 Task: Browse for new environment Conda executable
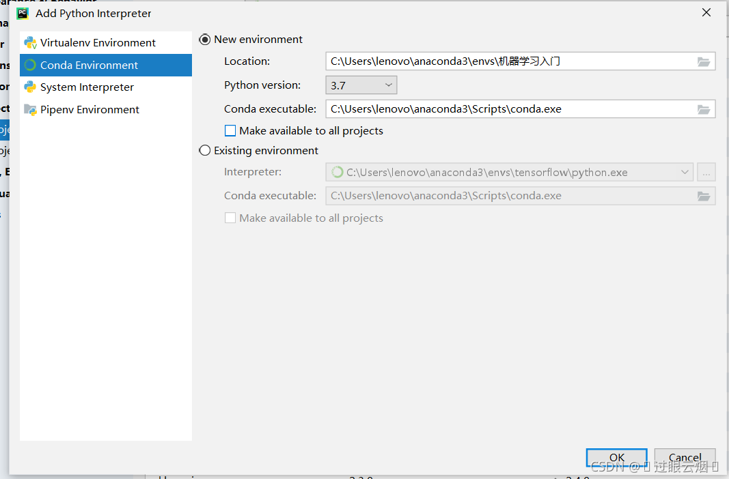point(704,110)
